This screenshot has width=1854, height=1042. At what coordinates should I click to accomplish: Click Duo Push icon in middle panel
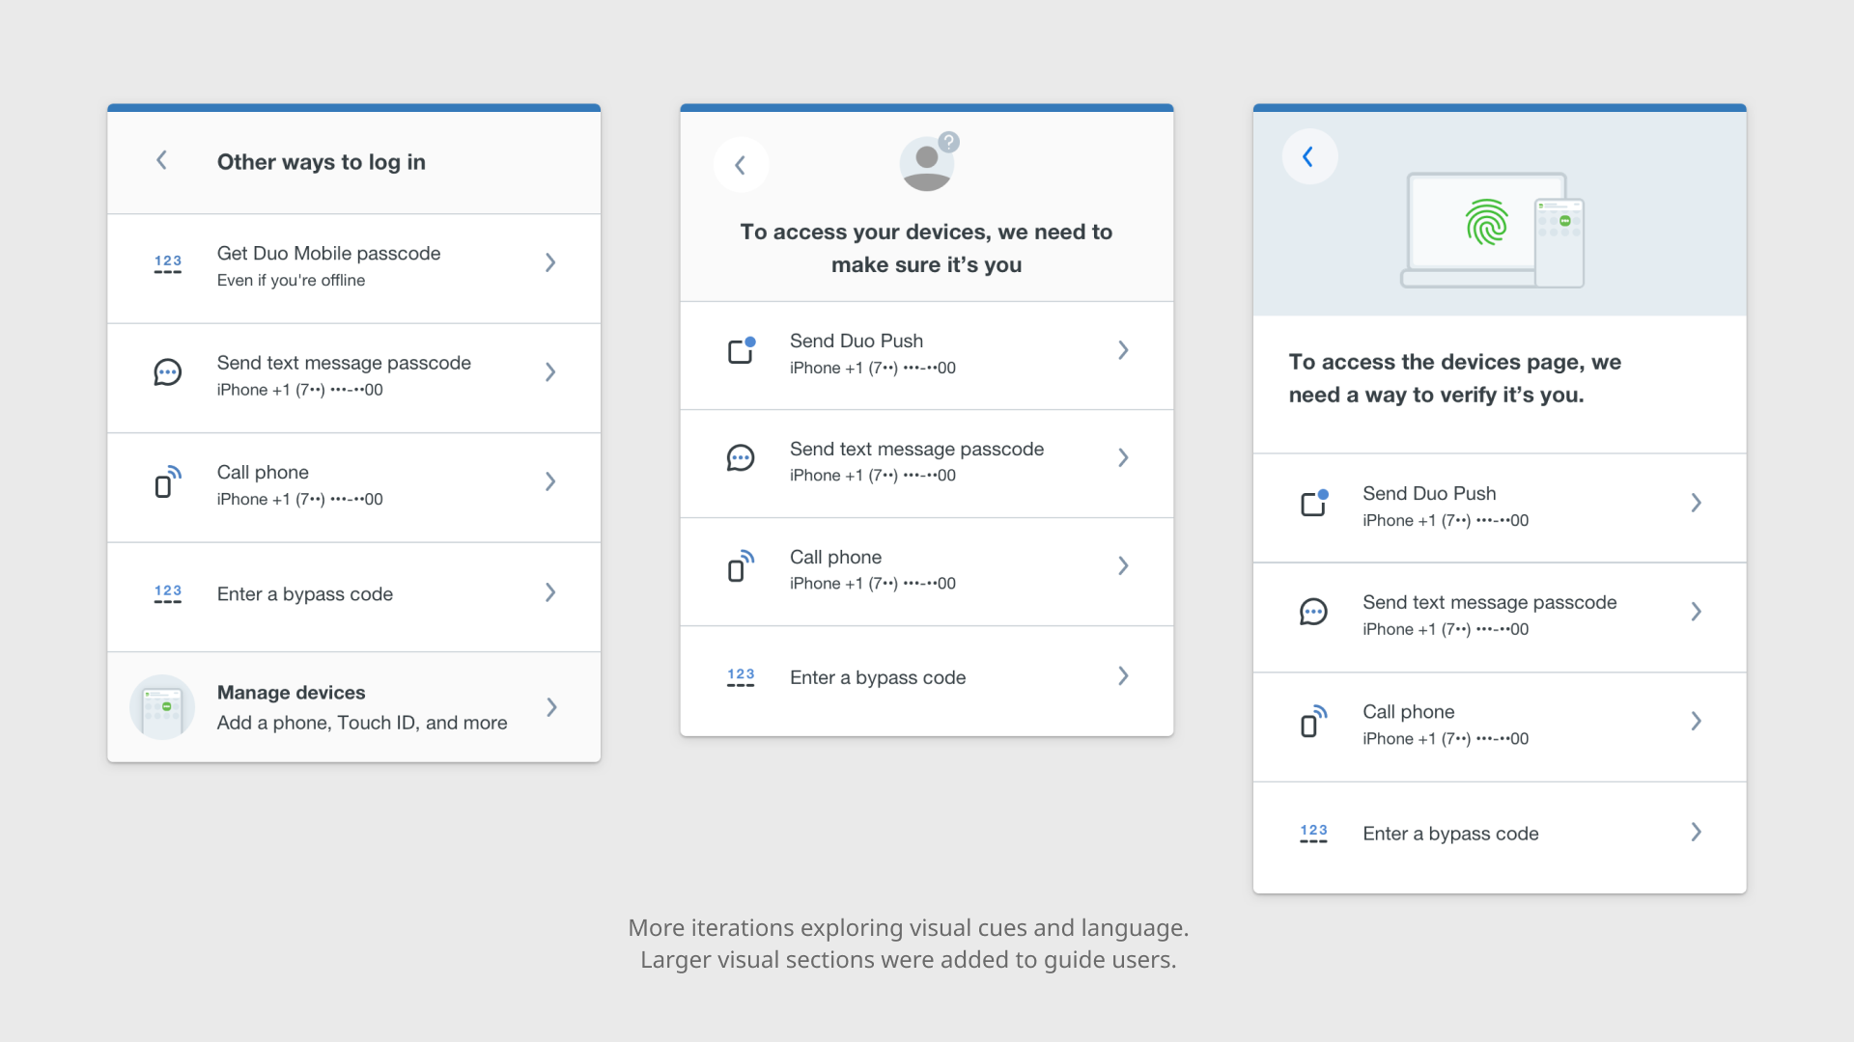(741, 350)
